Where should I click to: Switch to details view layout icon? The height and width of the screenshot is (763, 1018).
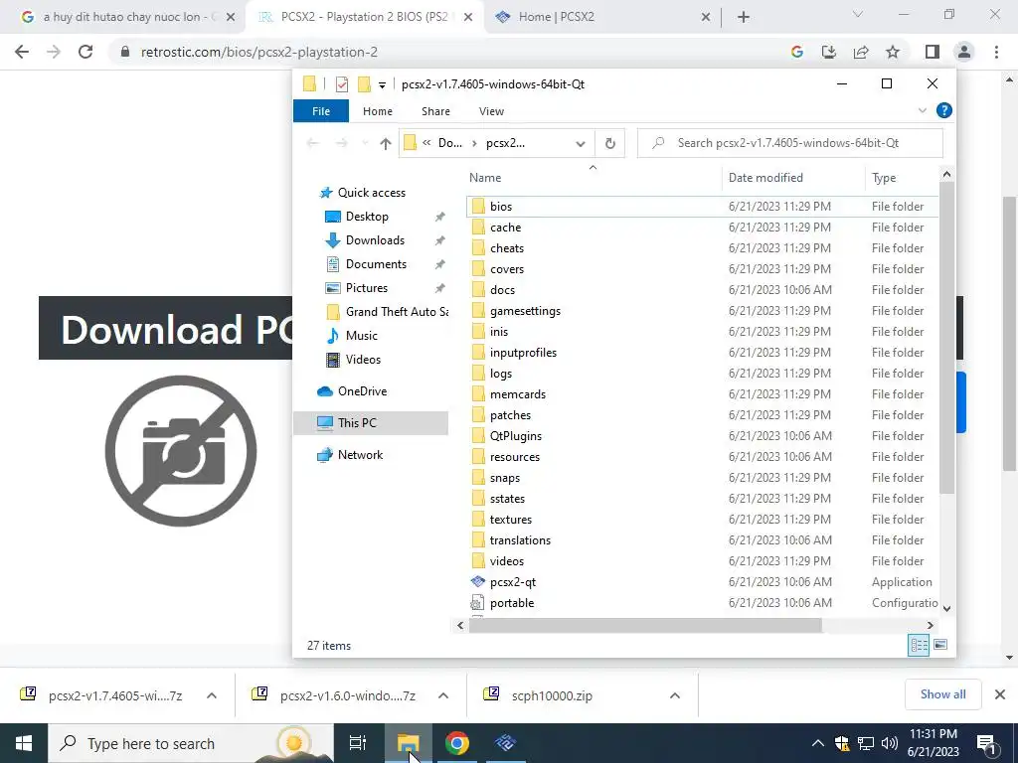919,645
